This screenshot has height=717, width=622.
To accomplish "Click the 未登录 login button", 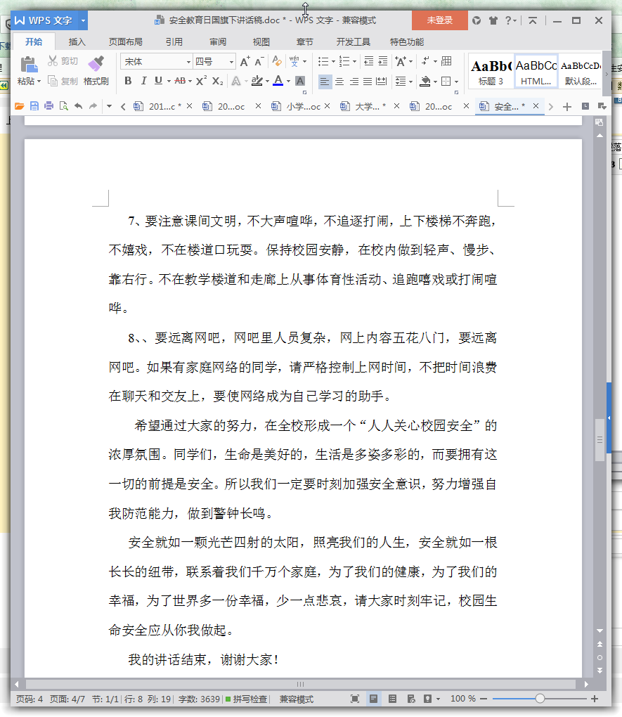I will (439, 20).
